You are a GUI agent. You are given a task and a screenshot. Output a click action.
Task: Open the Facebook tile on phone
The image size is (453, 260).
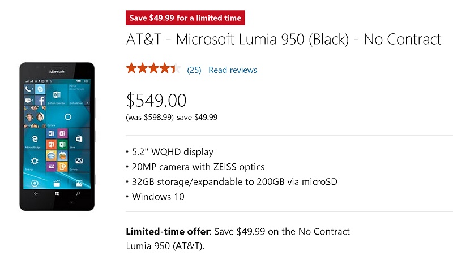coord(40,100)
